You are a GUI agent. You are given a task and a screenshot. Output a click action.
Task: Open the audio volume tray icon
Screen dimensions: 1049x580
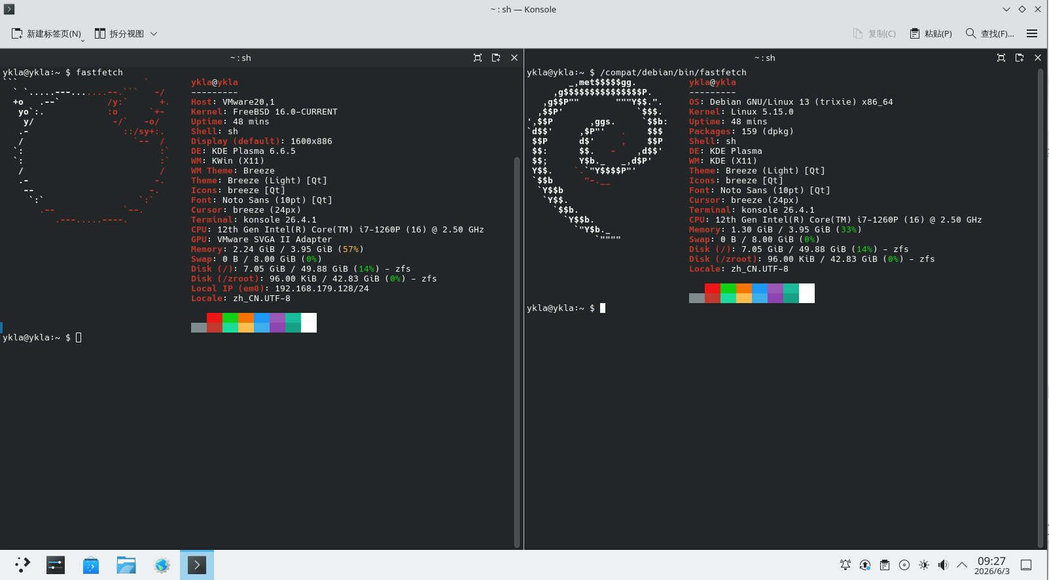[943, 565]
